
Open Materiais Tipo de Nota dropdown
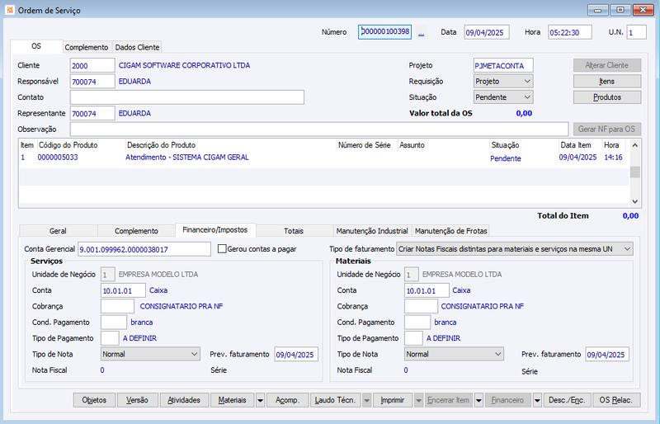pyautogui.click(x=453, y=354)
